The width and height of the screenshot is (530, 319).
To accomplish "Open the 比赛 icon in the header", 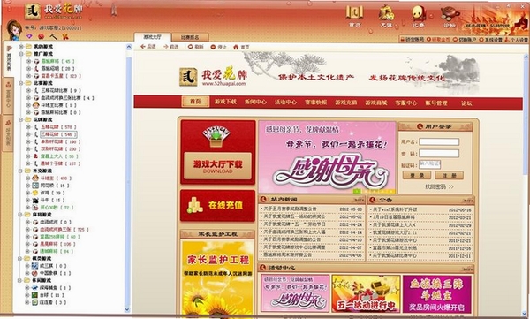I will (419, 16).
